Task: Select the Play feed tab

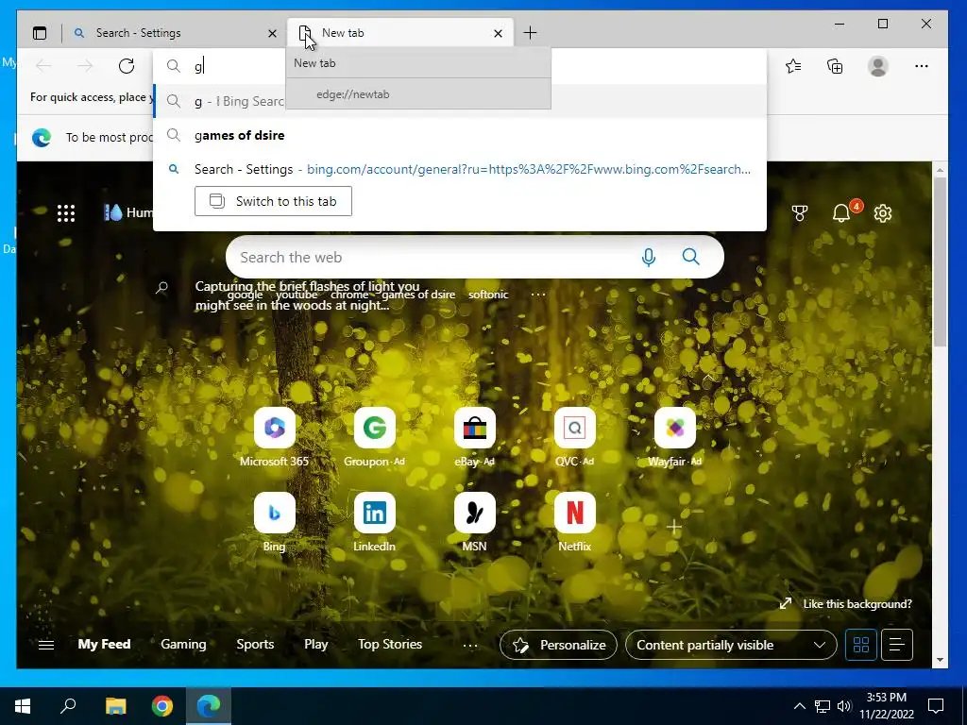Action: [x=315, y=644]
